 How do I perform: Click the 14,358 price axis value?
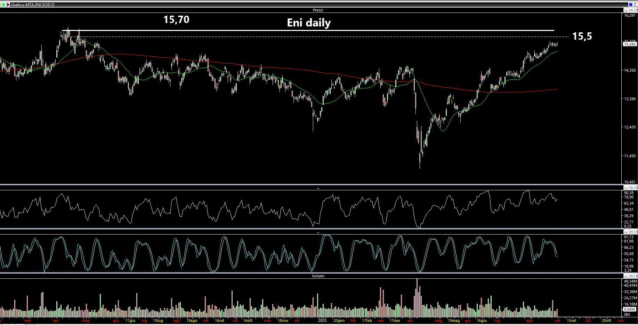coord(630,70)
